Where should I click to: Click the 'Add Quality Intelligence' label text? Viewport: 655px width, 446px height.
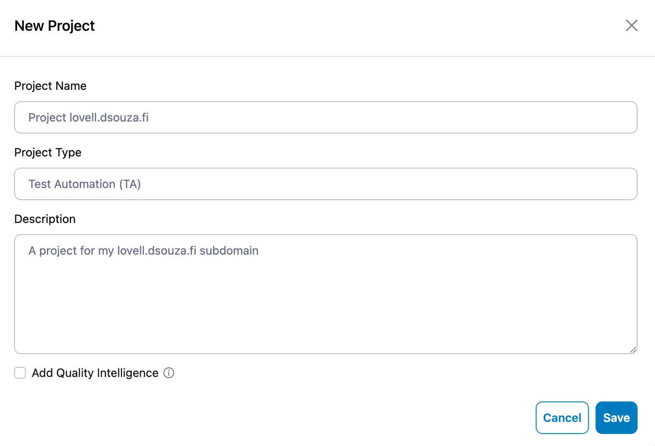click(x=95, y=373)
